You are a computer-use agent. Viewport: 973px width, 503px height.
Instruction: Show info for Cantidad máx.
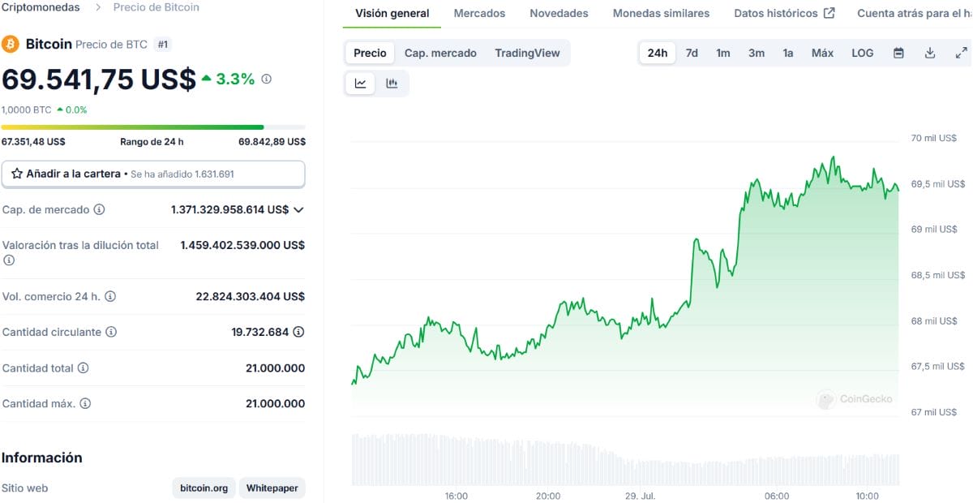point(85,404)
